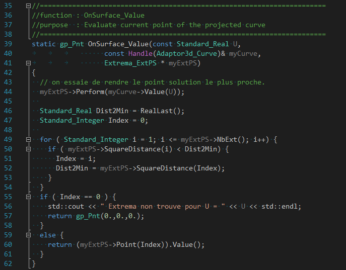Collapse the OnSurface_Value function body fold
Screen dimensions: 346x270
pyautogui.click(x=28, y=63)
